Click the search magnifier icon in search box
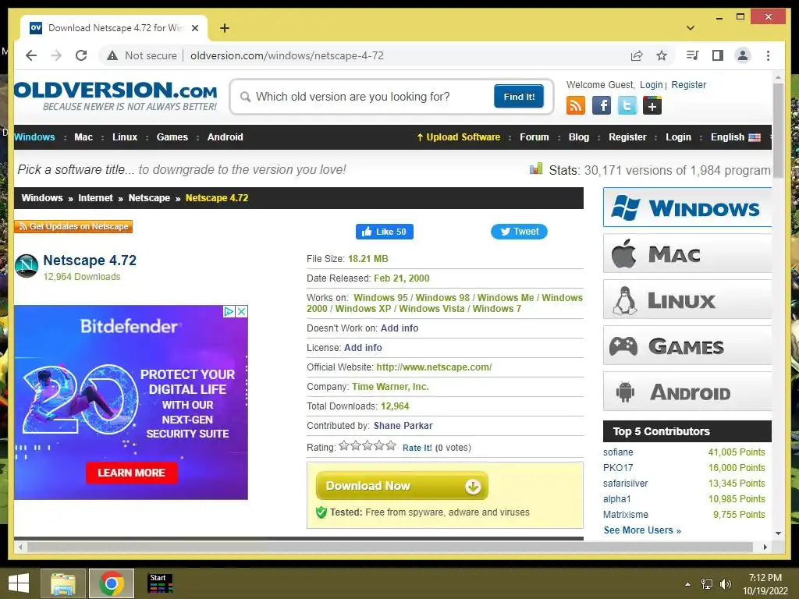799x599 pixels. [x=245, y=97]
